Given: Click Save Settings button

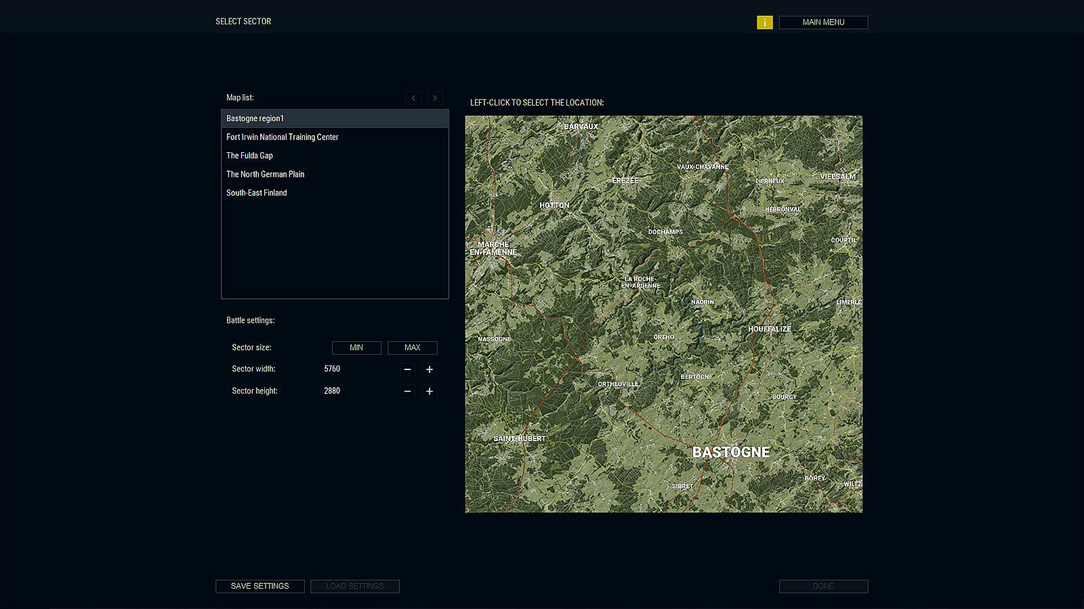Looking at the screenshot, I should [x=259, y=586].
